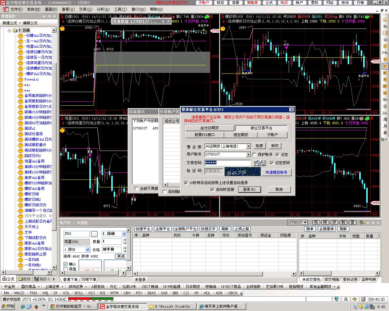The width and height of the screenshot is (389, 311).
Task: Toggle 保值 checkbox in order panel
Action: 65,269
